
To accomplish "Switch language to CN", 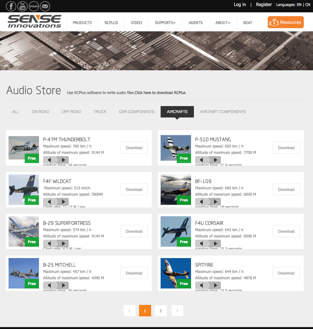I will (x=308, y=5).
